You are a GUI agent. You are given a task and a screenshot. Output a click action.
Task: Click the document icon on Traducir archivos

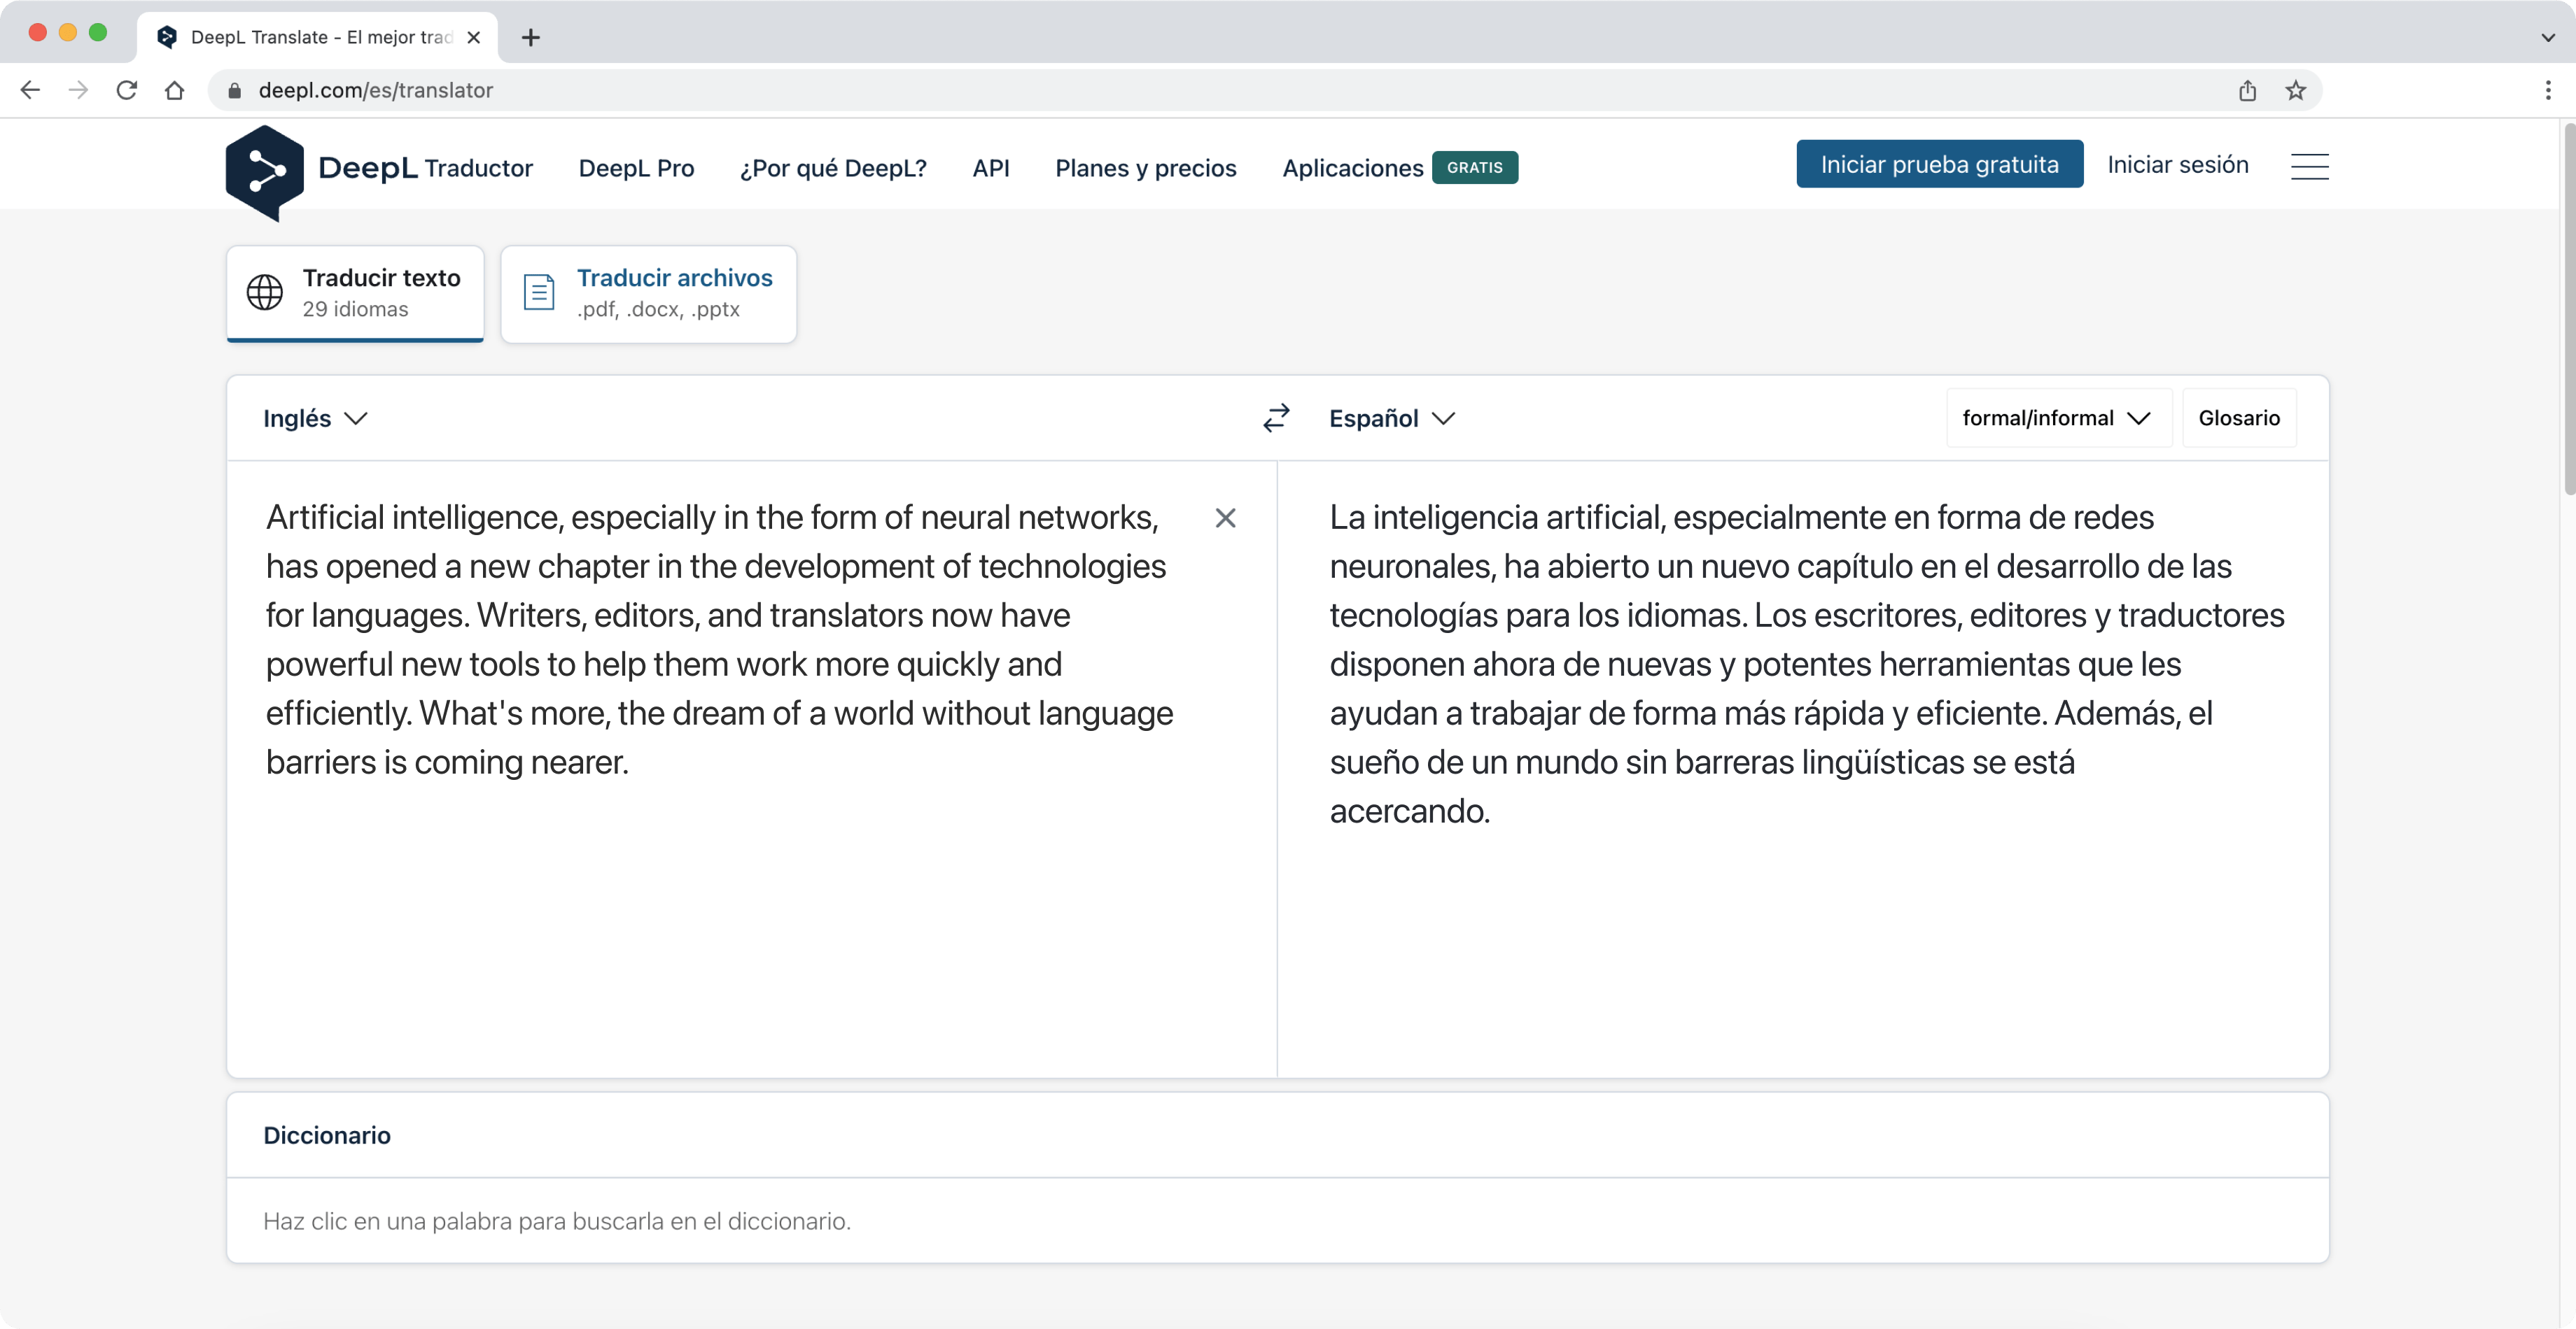coord(538,292)
